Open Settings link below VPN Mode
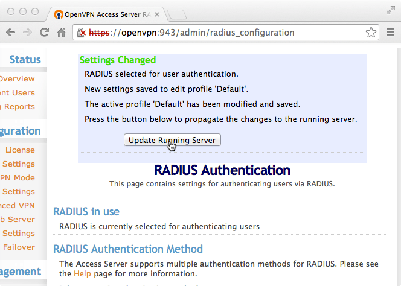The width and height of the screenshot is (401, 286). coord(18,192)
